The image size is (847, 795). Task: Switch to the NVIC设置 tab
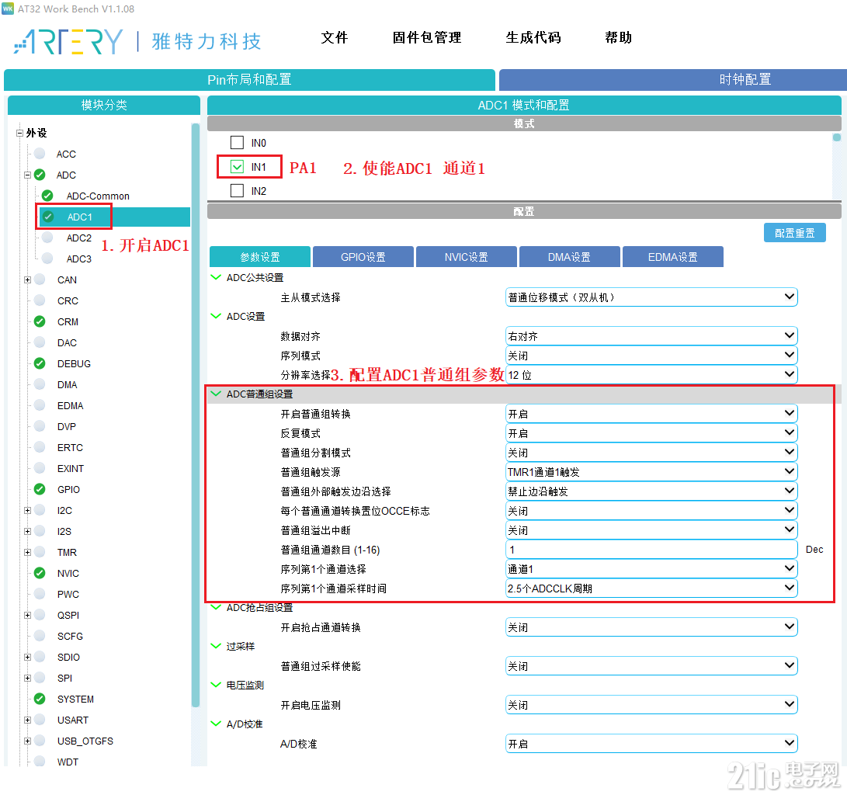pyautogui.click(x=466, y=257)
